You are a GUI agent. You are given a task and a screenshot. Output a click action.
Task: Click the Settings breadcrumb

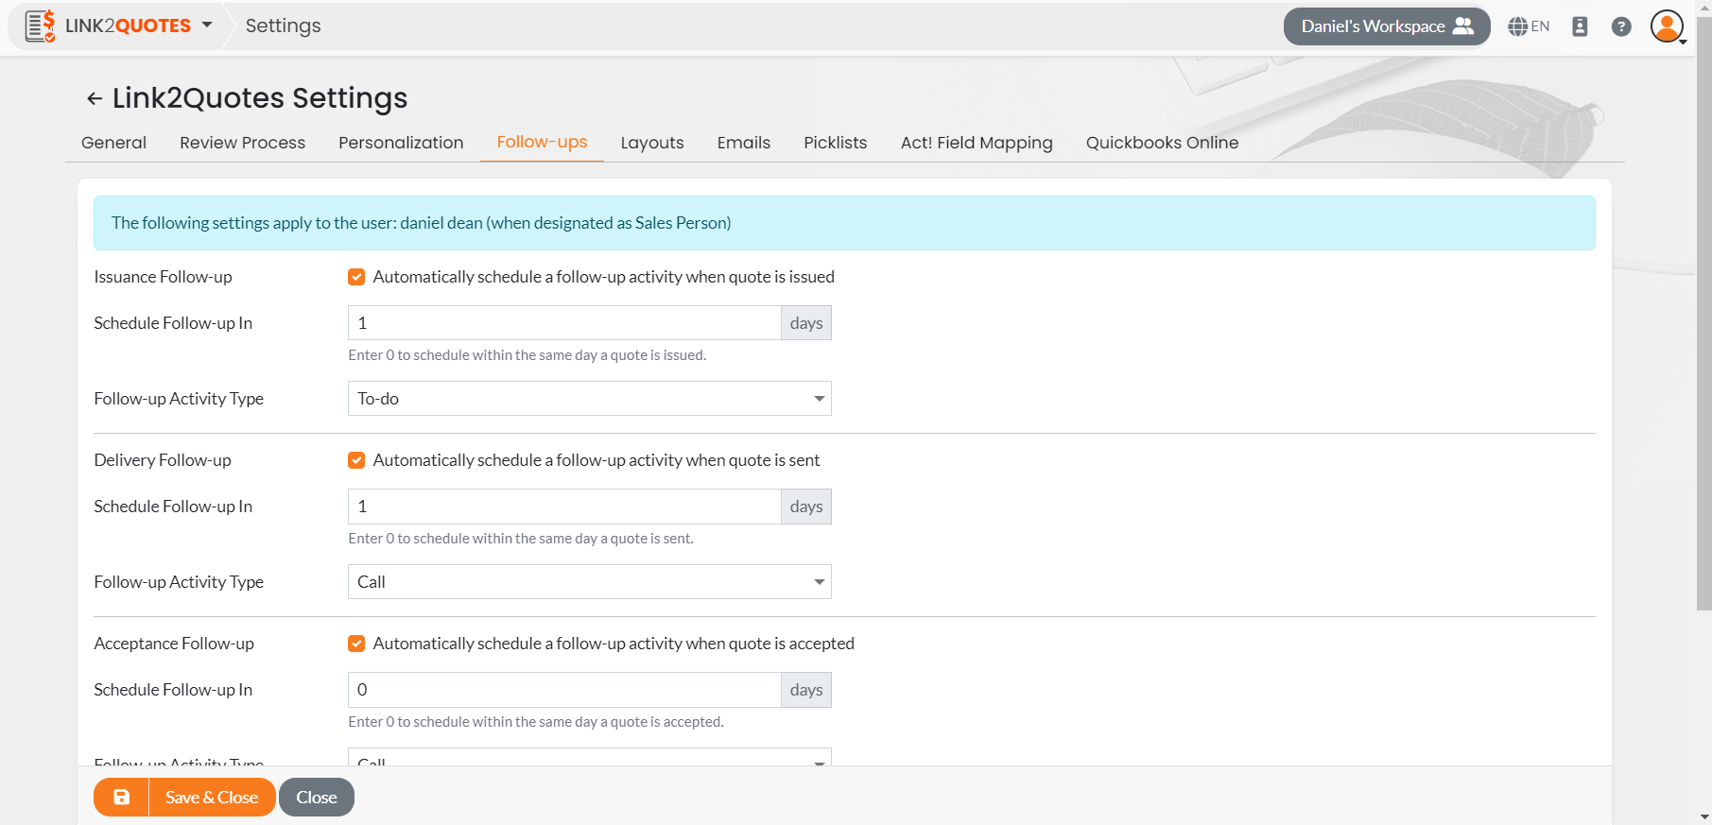(283, 26)
